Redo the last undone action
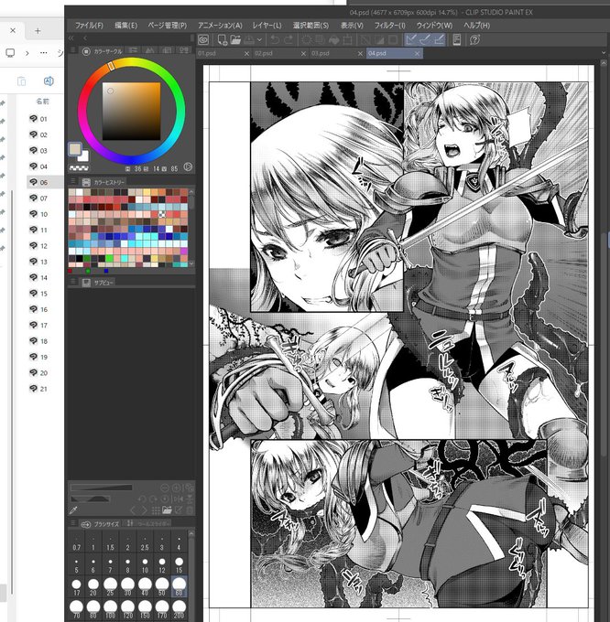The image size is (610, 622). point(289,39)
